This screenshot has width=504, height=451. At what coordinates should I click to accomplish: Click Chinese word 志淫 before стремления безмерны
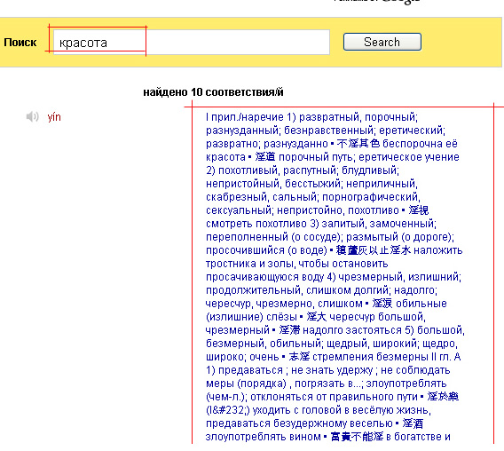tap(299, 357)
